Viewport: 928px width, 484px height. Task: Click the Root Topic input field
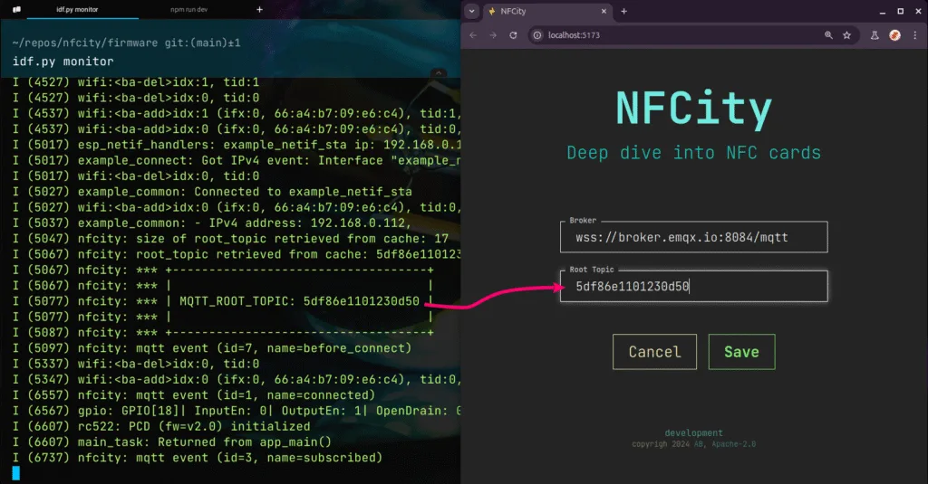click(x=693, y=287)
